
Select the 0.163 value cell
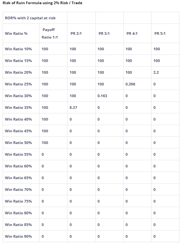click(x=109, y=96)
